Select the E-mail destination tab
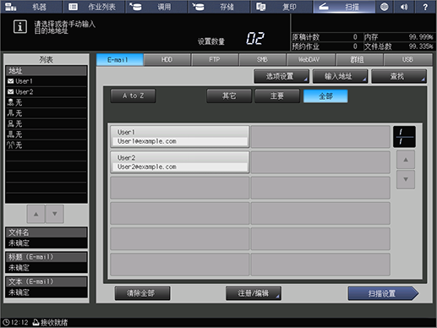Viewport: 437px width, 328px height. click(x=120, y=59)
